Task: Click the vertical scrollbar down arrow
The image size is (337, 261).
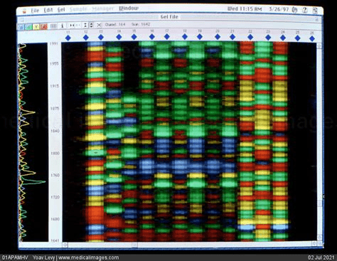Action: 319,237
